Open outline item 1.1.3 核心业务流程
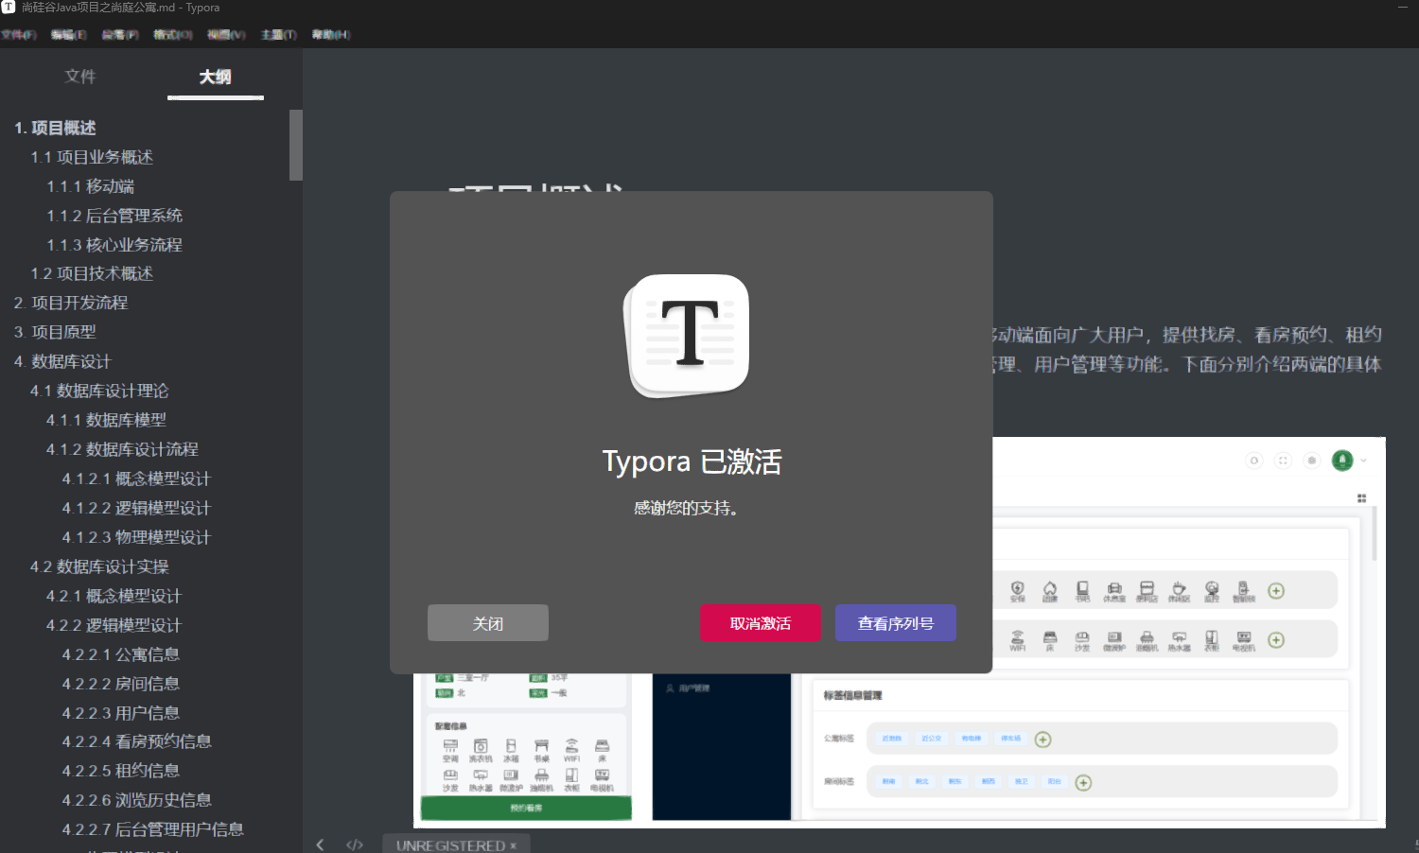This screenshot has height=853, width=1419. 114,245
